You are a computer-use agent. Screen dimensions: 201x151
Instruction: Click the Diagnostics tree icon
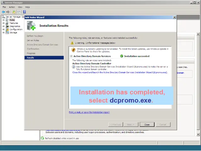tap(7, 26)
